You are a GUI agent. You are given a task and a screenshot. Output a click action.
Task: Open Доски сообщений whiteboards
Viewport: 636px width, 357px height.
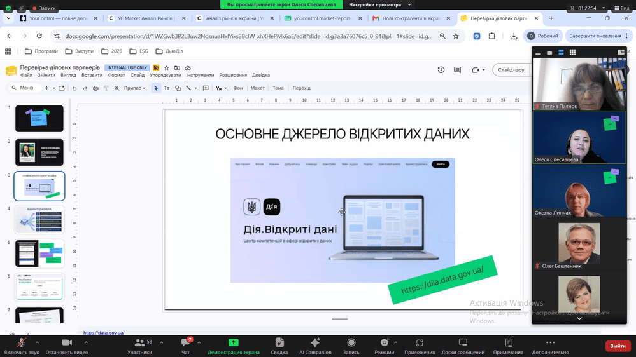[x=463, y=346]
